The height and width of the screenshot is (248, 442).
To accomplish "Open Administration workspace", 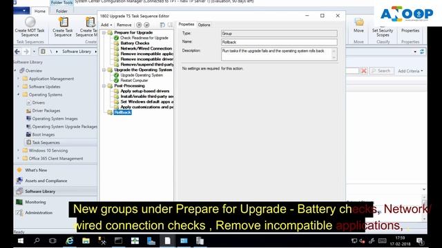I will click(39, 213).
